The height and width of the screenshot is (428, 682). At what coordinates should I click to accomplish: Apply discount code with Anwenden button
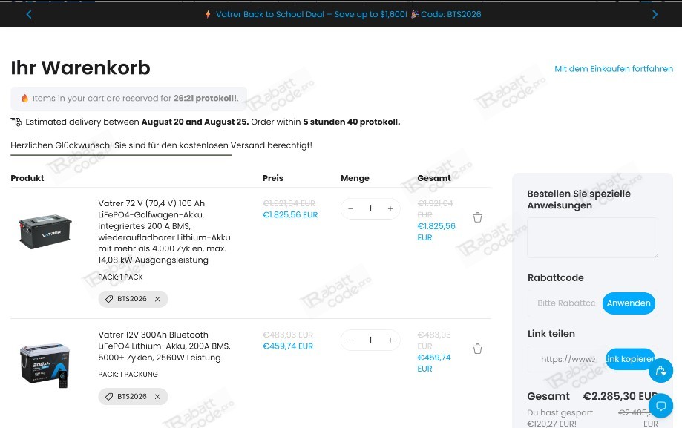[629, 303]
